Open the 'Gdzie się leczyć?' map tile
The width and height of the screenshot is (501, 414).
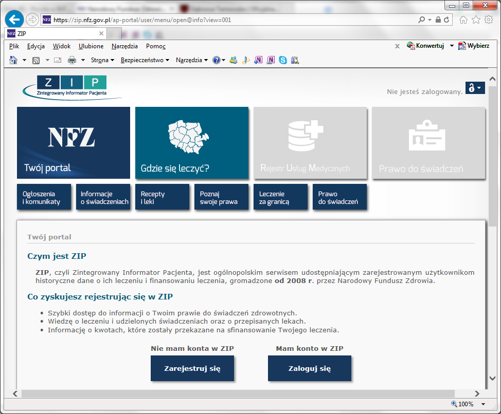point(191,143)
